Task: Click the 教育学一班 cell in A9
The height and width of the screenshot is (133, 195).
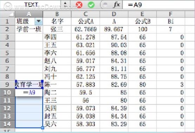Action: pyautogui.click(x=29, y=84)
